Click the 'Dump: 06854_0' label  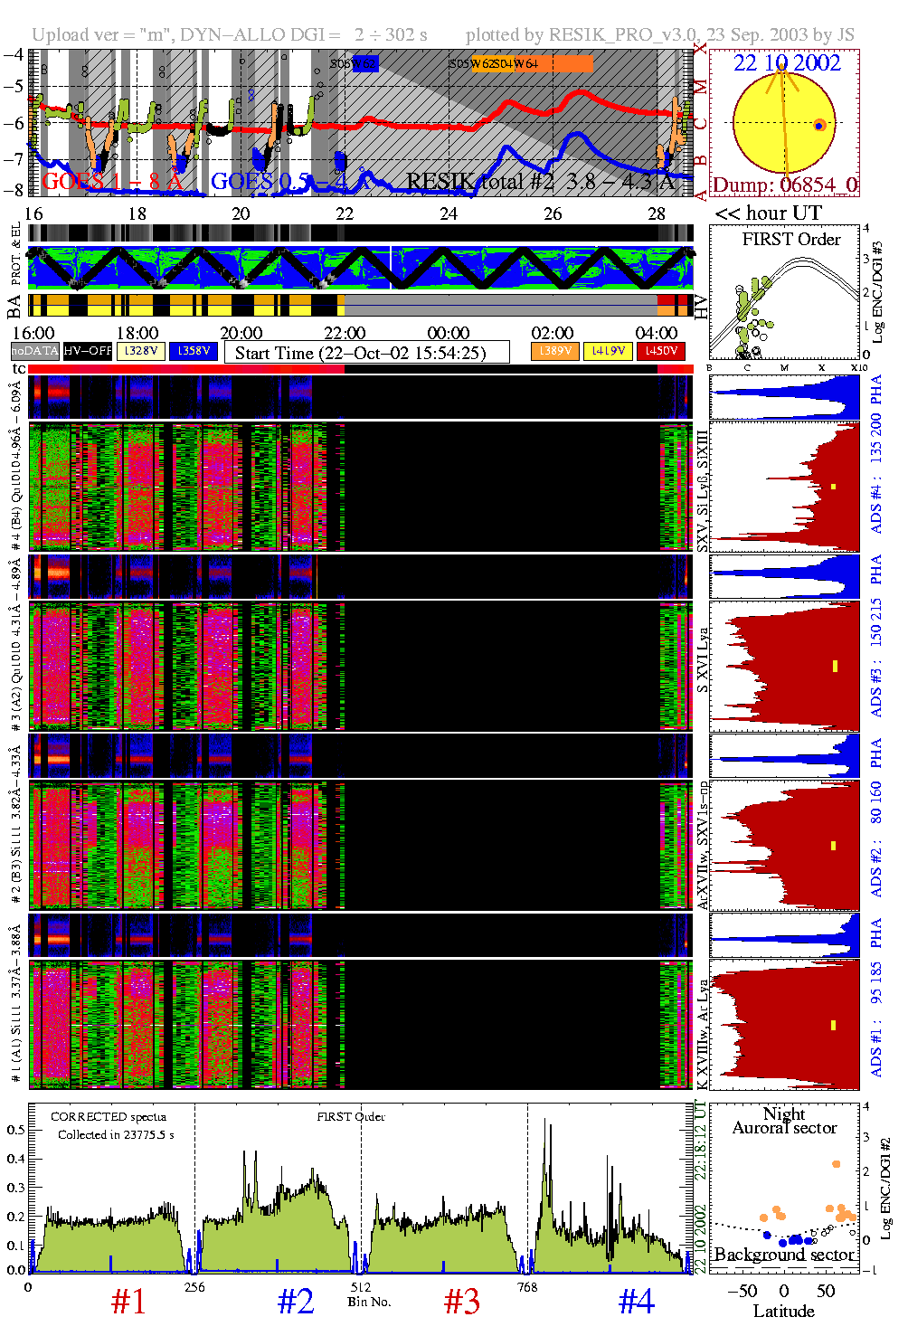tap(784, 185)
